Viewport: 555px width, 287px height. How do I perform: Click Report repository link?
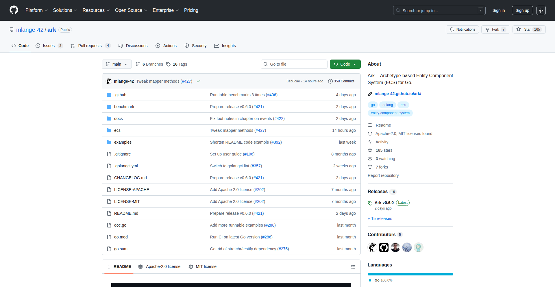[383, 175]
